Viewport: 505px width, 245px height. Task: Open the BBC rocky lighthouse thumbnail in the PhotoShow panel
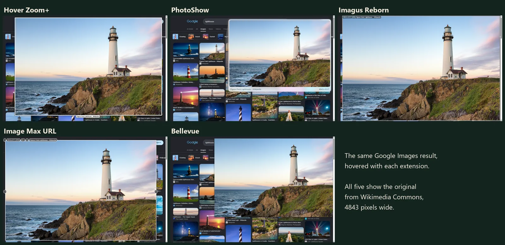click(186, 50)
